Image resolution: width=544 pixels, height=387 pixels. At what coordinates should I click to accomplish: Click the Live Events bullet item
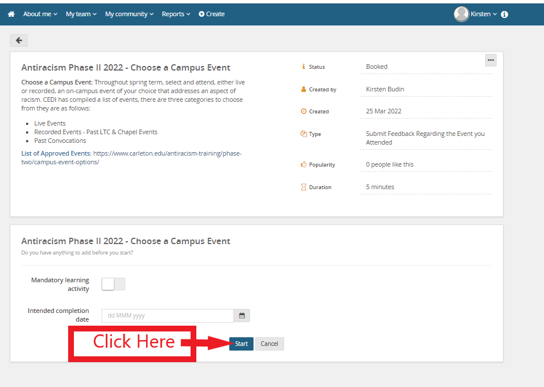[50, 123]
